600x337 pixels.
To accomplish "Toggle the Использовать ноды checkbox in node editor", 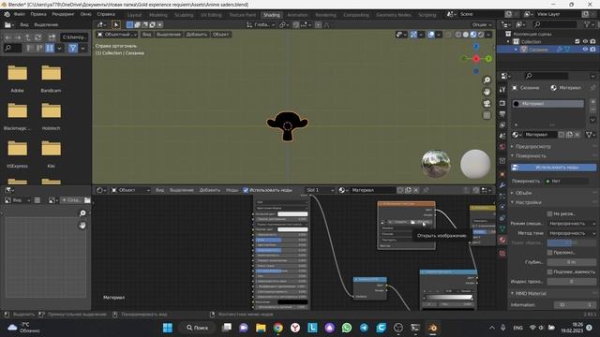I will pos(246,190).
